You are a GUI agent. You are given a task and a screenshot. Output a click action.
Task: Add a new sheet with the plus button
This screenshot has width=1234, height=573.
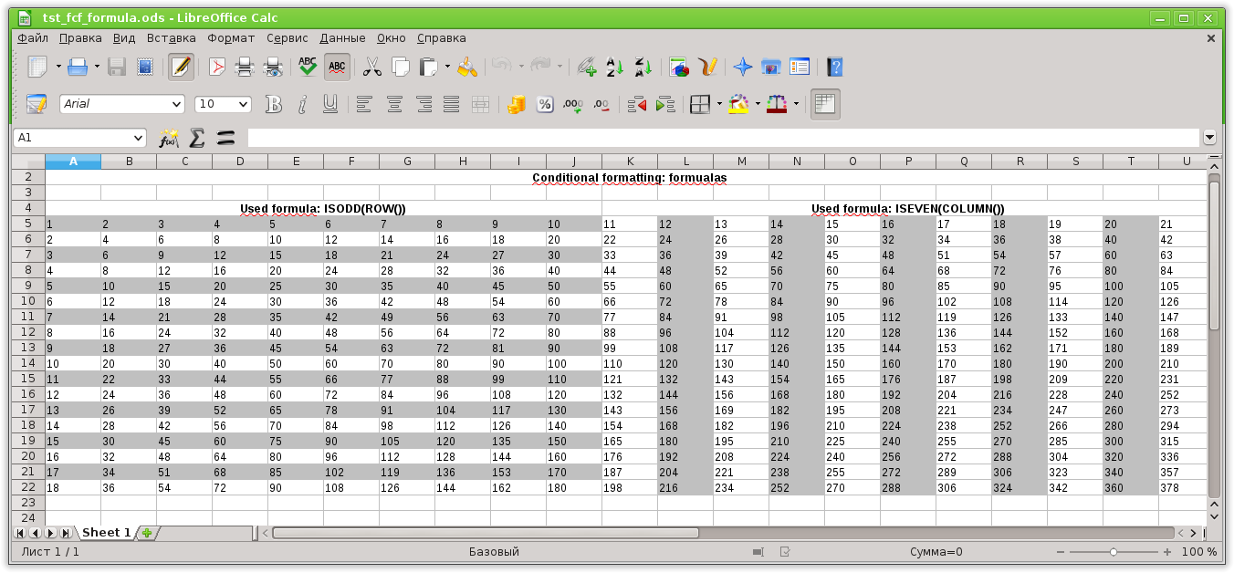coord(146,532)
